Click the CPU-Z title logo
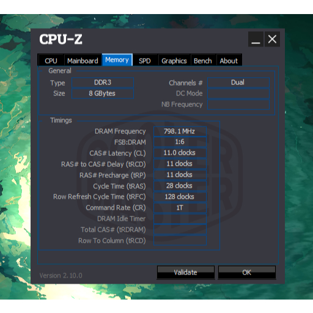313x313 pixels. tap(61, 39)
